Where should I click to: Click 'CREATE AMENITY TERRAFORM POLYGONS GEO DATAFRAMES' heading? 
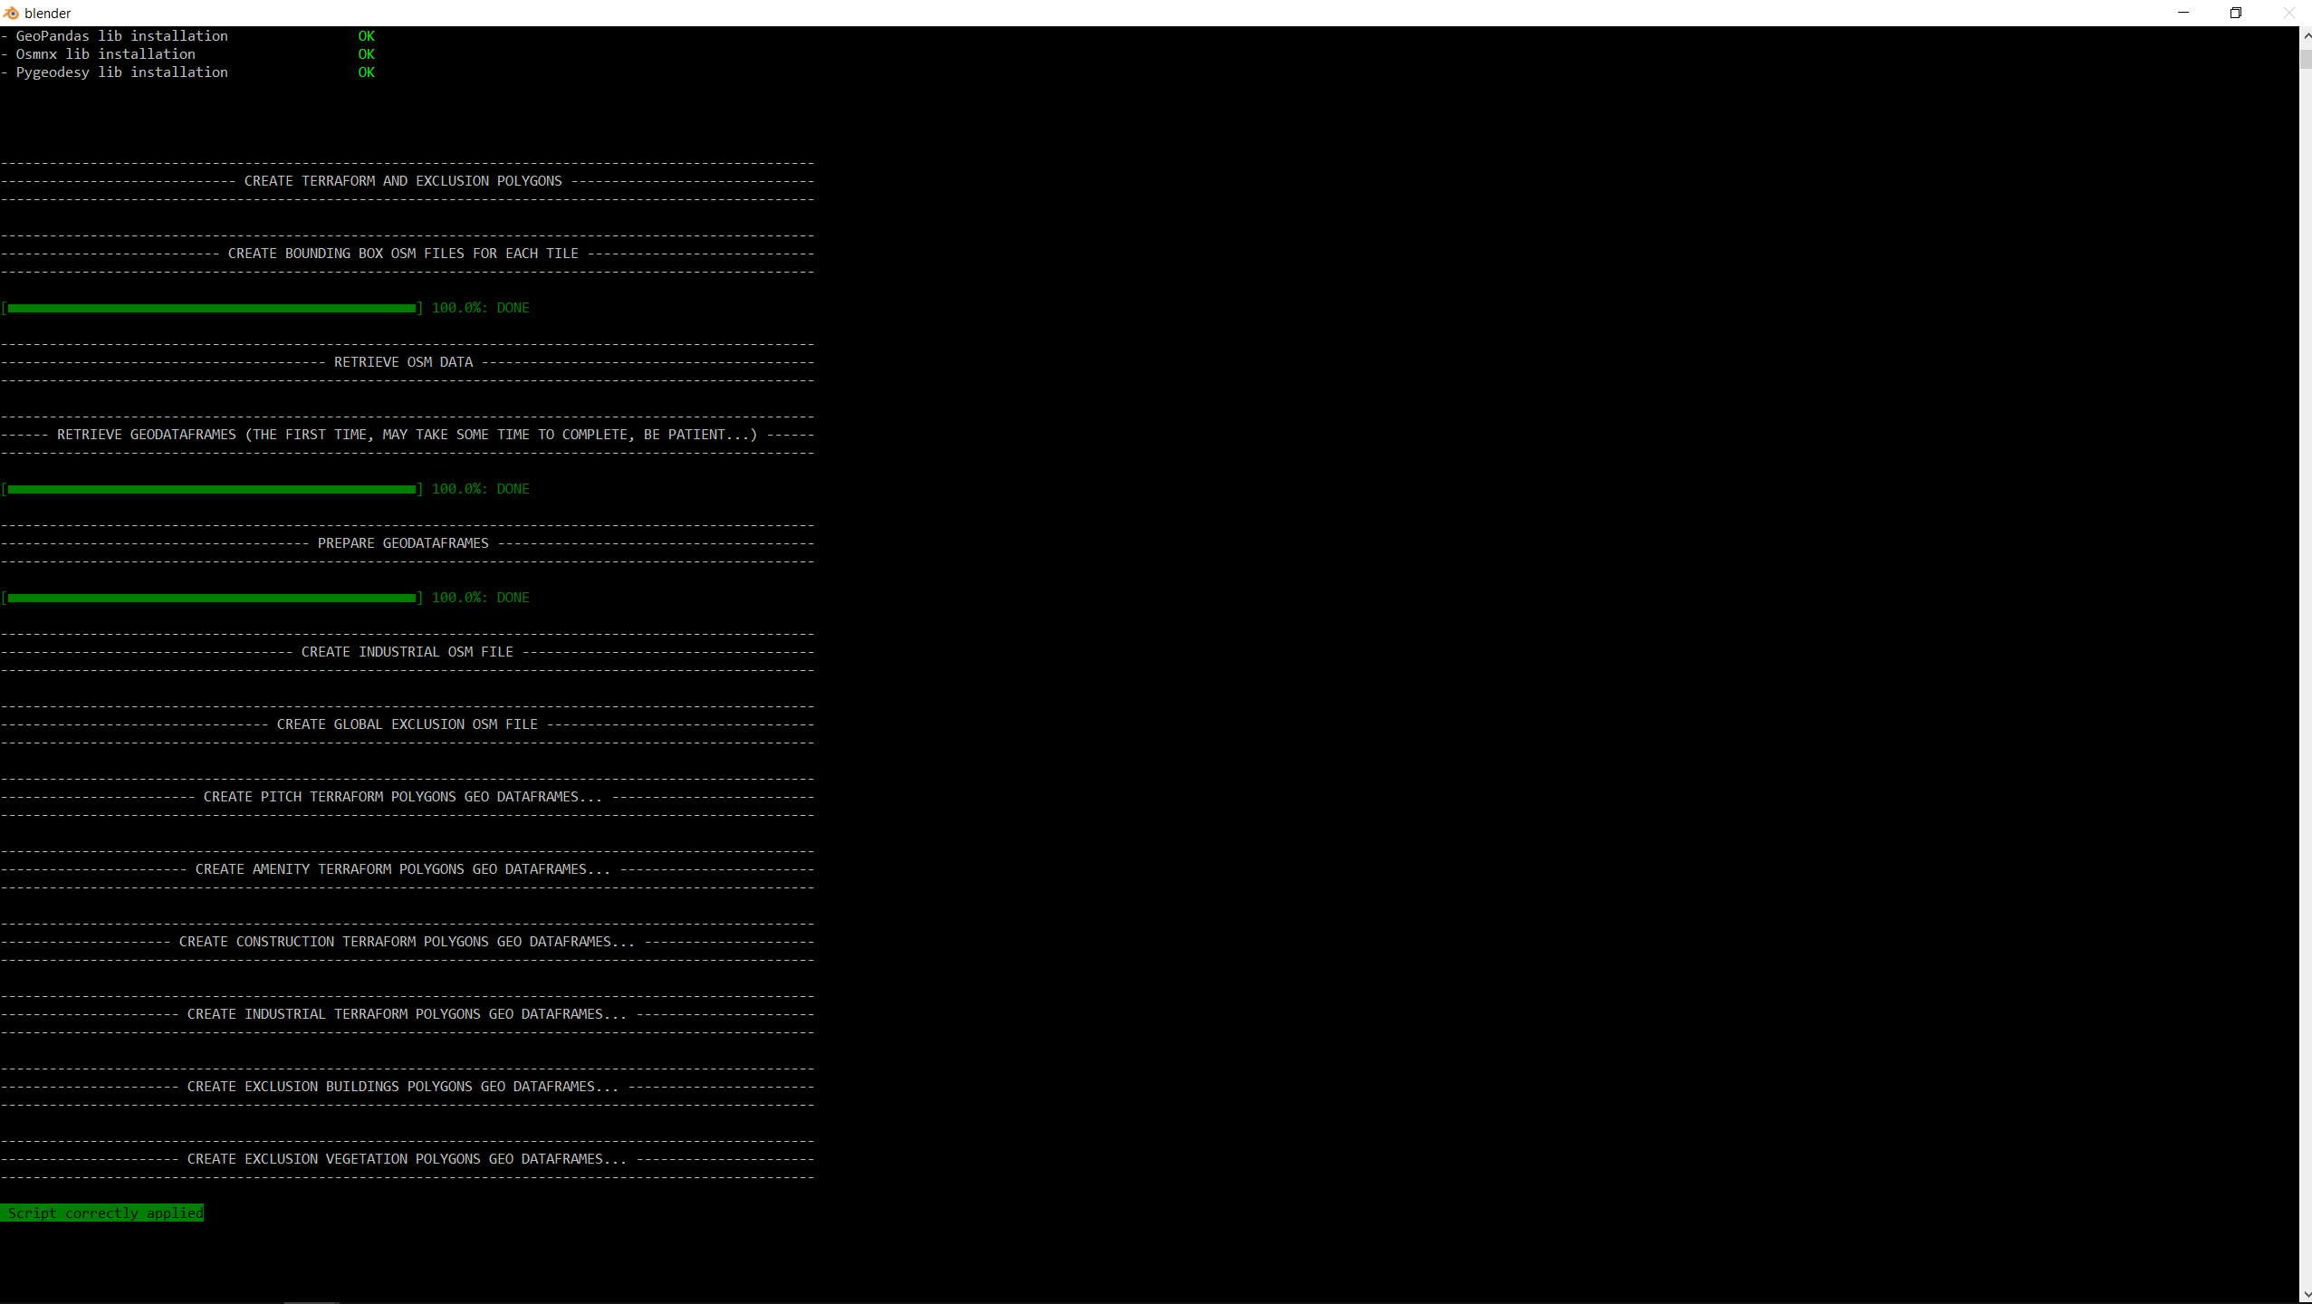[x=403, y=869]
